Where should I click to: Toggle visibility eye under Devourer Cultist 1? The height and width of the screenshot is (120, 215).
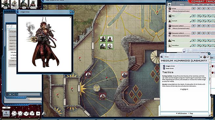pos(170,29)
